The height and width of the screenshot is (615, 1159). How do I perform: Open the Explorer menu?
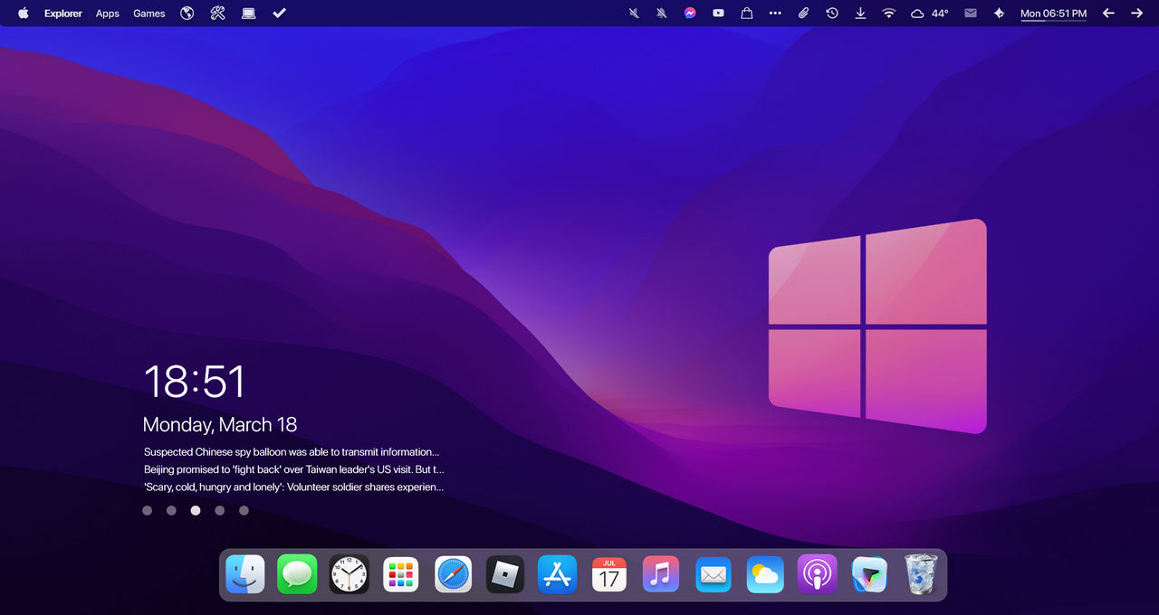[x=63, y=14]
